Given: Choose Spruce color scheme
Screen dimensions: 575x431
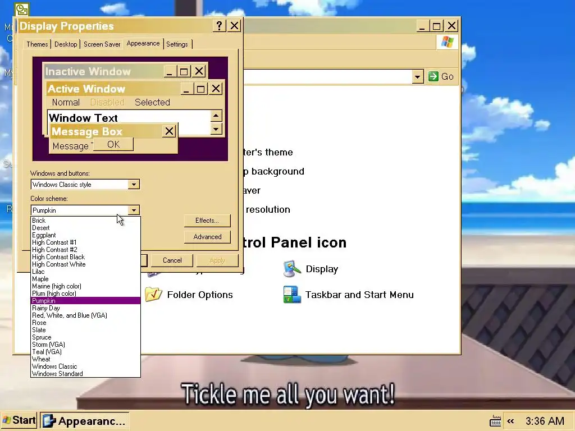Looking at the screenshot, I should tap(85, 337).
